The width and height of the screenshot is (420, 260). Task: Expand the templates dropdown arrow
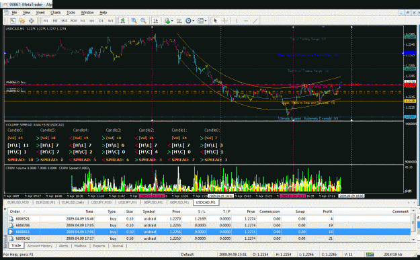[x=206, y=21]
